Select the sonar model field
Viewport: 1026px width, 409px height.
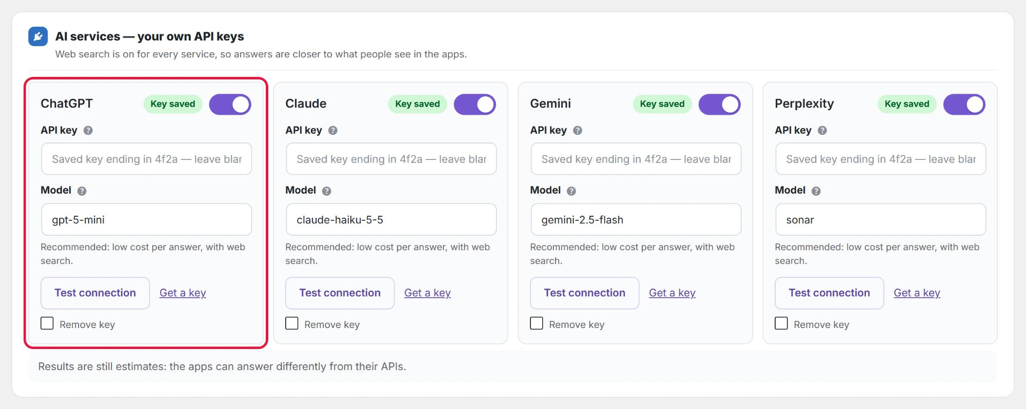click(880, 219)
